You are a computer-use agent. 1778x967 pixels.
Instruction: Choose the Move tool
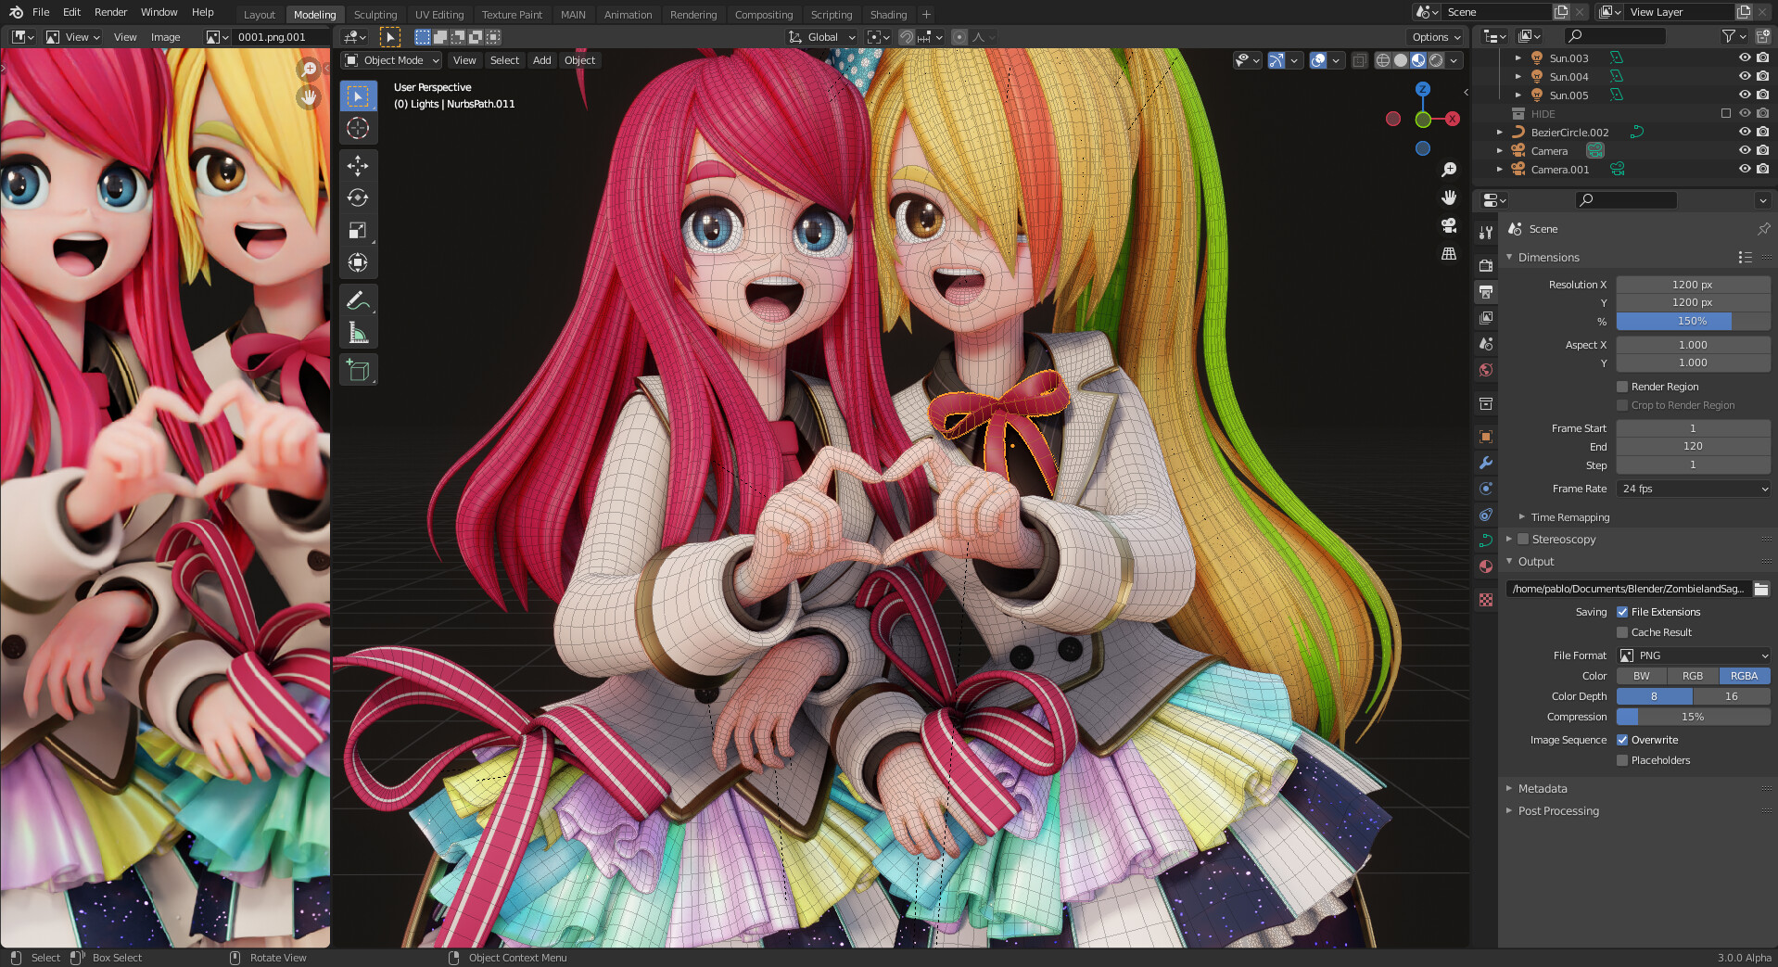358,166
